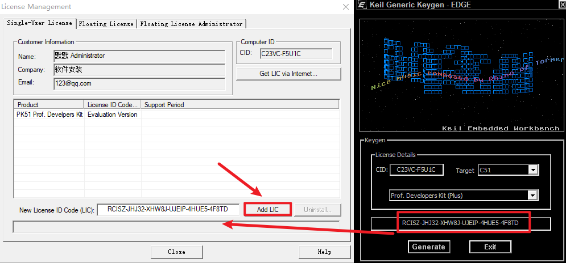The width and height of the screenshot is (566, 263).
Task: Click the Help button in License Management
Action: [324, 252]
